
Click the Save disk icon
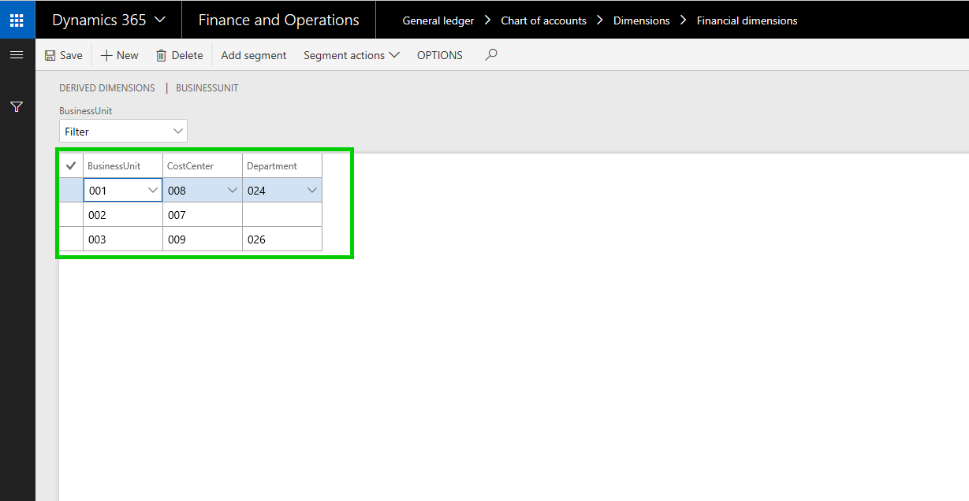[50, 56]
